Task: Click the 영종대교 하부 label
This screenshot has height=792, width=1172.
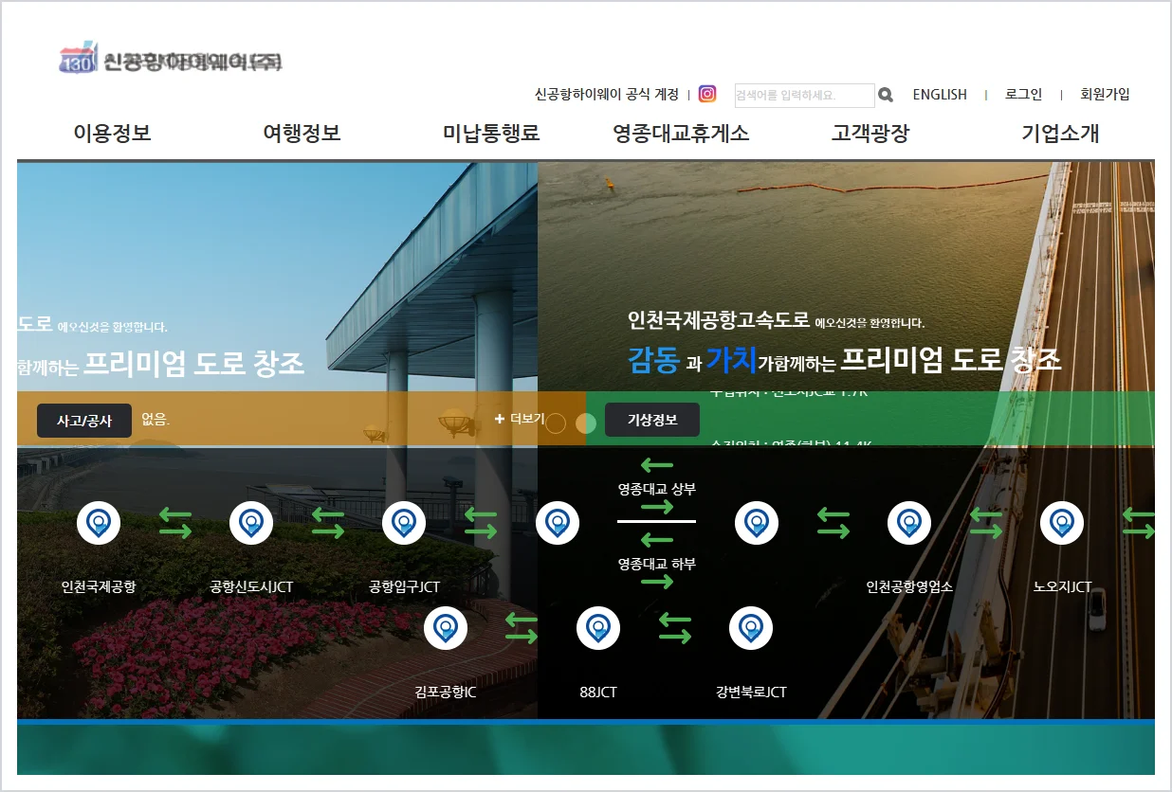Action: pos(656,564)
